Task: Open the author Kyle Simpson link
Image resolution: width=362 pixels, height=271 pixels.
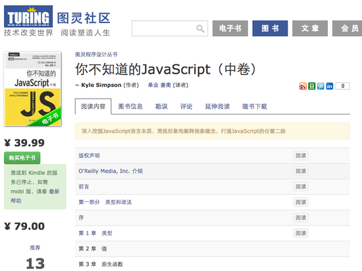Action: 101,85
